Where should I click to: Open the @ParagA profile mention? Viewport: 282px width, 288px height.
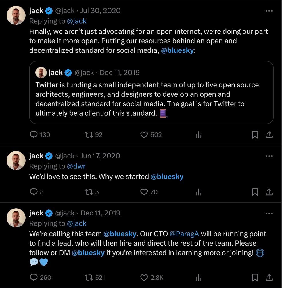coord(184,234)
